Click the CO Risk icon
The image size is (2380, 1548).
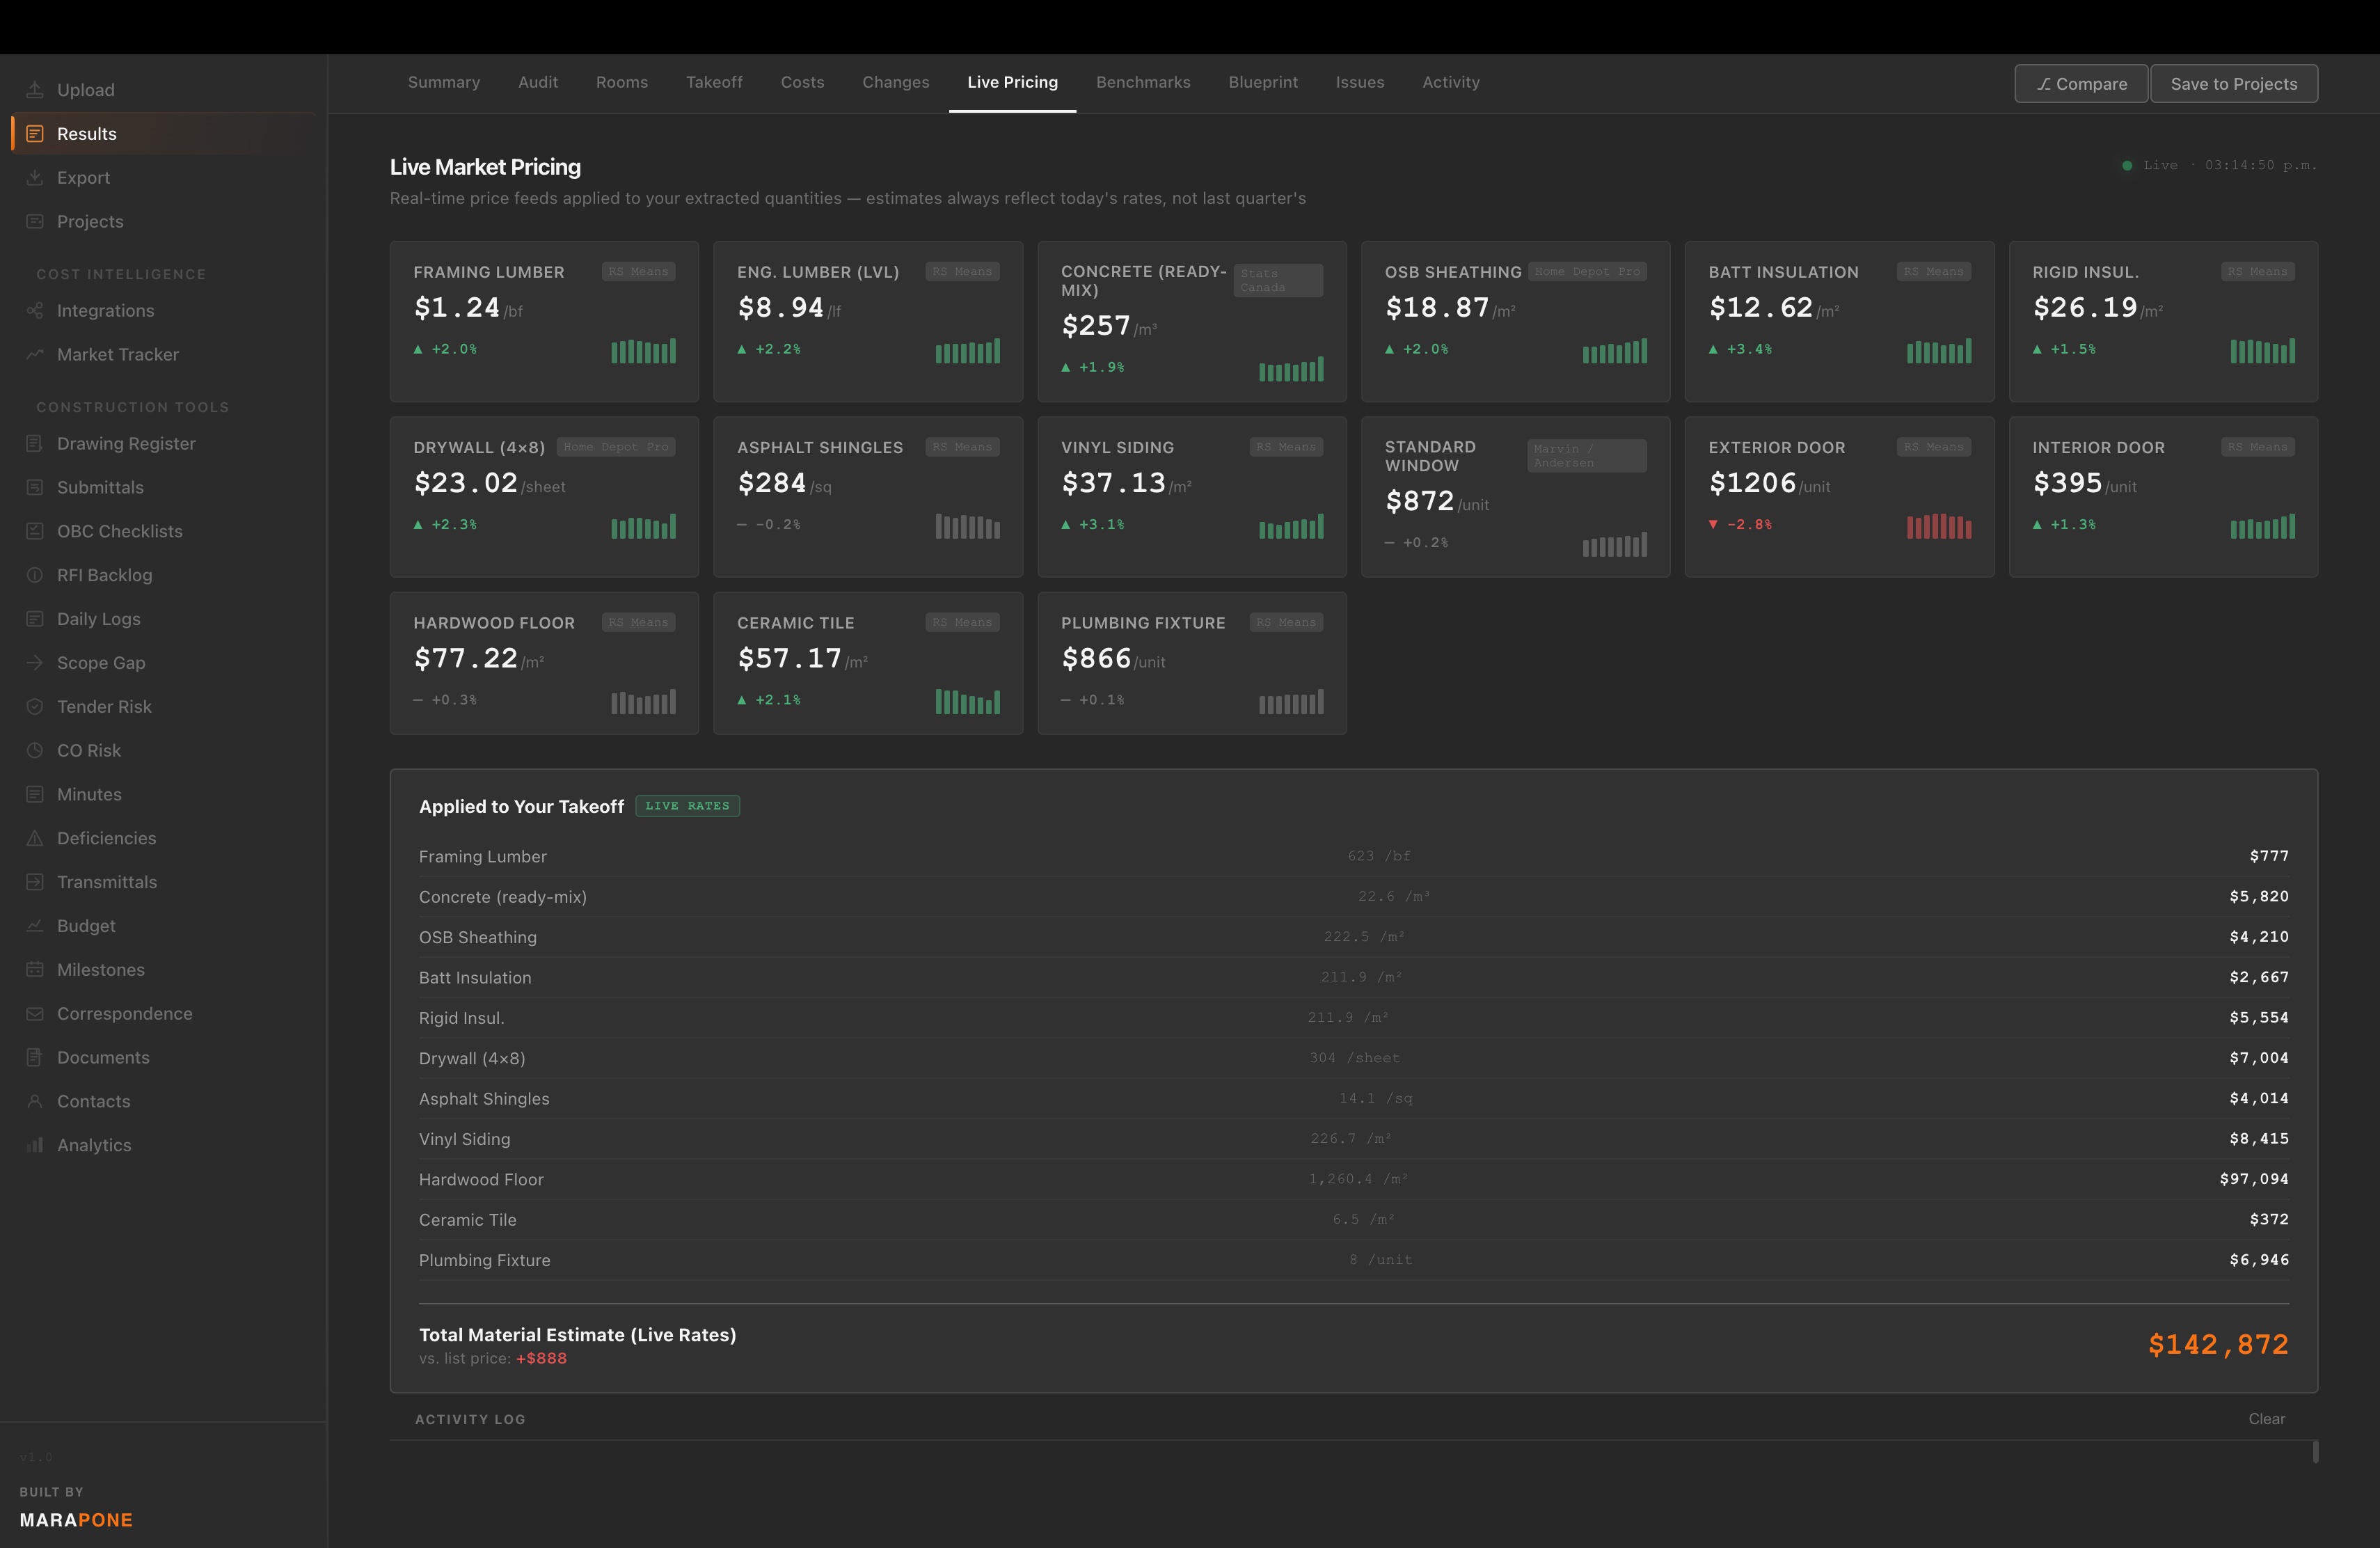(x=35, y=751)
